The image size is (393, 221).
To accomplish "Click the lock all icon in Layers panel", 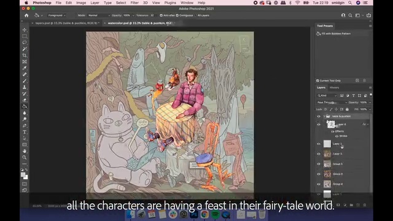I will point(347,109).
